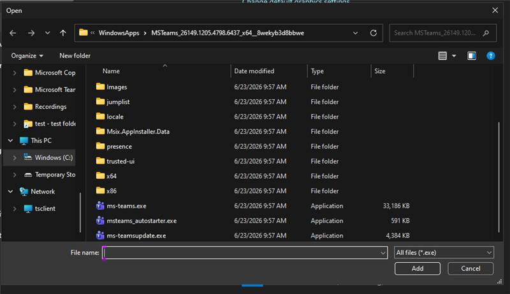Select the ms-teamsupdate.exe Teams icon

(100, 235)
